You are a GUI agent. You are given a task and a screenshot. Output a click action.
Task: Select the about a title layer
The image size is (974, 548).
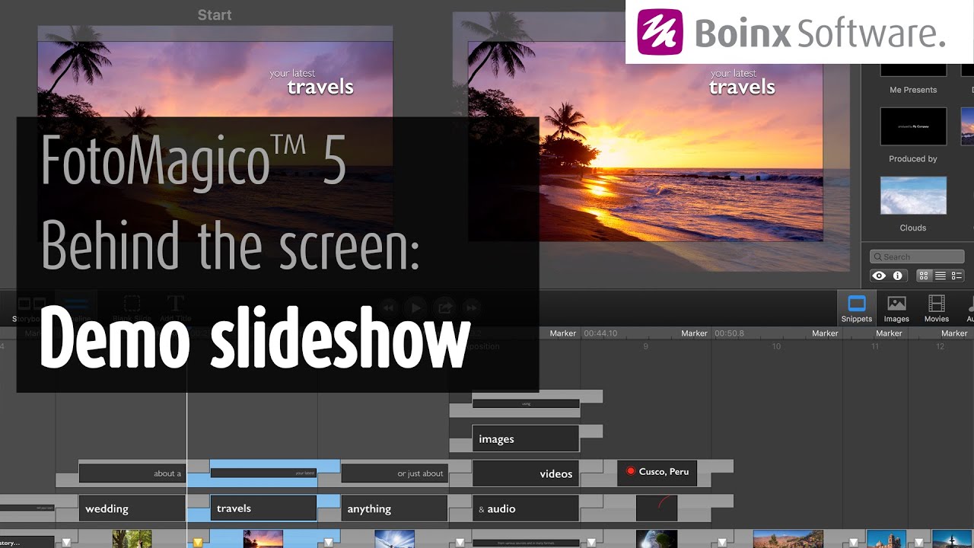pyautogui.click(x=132, y=473)
